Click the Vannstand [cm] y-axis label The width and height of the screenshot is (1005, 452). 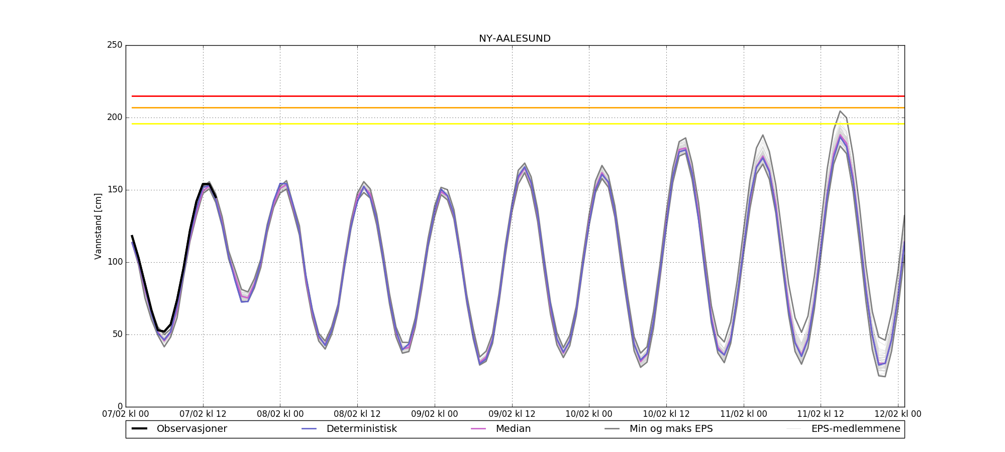[x=98, y=227]
